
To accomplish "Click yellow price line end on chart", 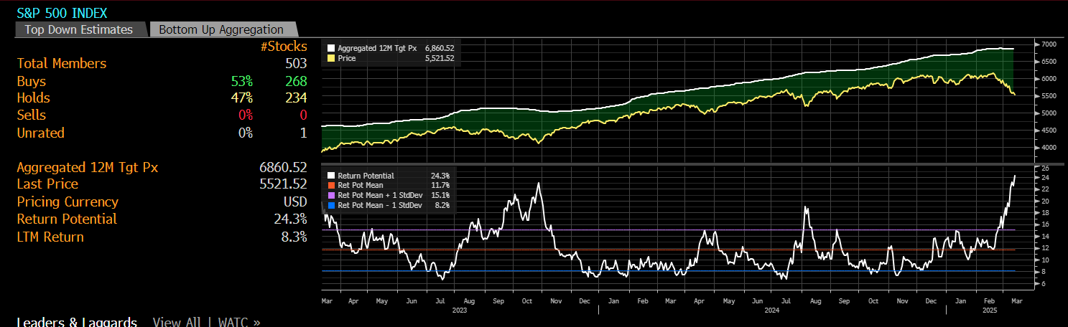I will coord(1013,94).
